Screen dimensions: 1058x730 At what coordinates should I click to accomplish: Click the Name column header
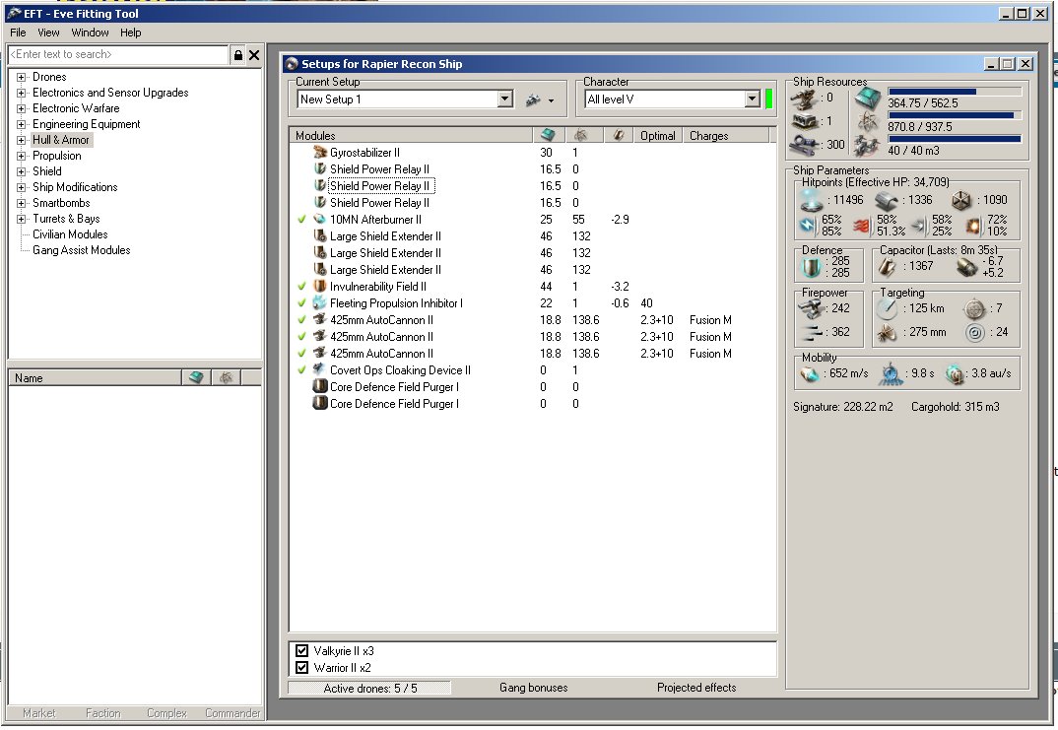click(95, 378)
